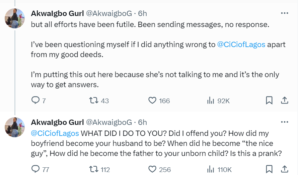Open @CiCiofLagos mention in the second tweet

pos(55,133)
